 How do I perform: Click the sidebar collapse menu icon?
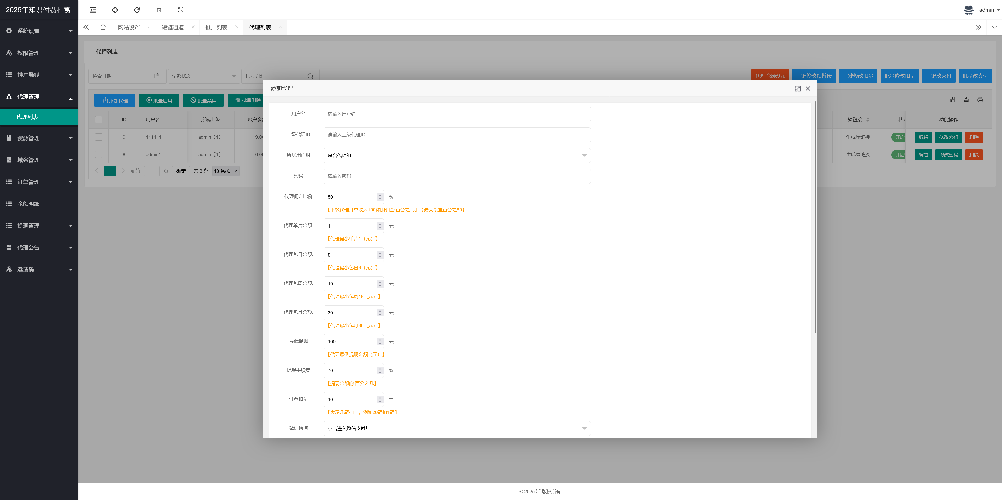pyautogui.click(x=93, y=10)
